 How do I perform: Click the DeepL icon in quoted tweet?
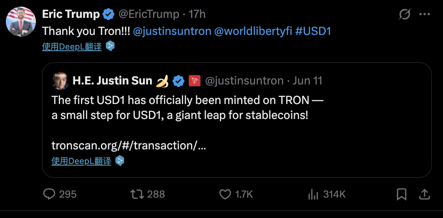coord(120,161)
